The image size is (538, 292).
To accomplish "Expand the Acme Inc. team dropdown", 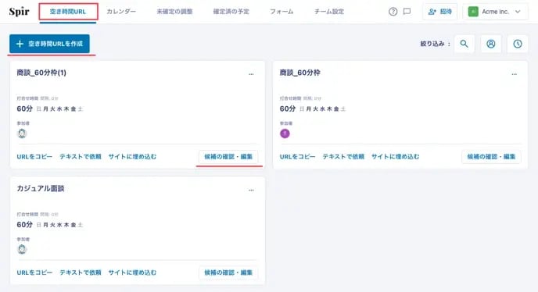I will [x=495, y=12].
